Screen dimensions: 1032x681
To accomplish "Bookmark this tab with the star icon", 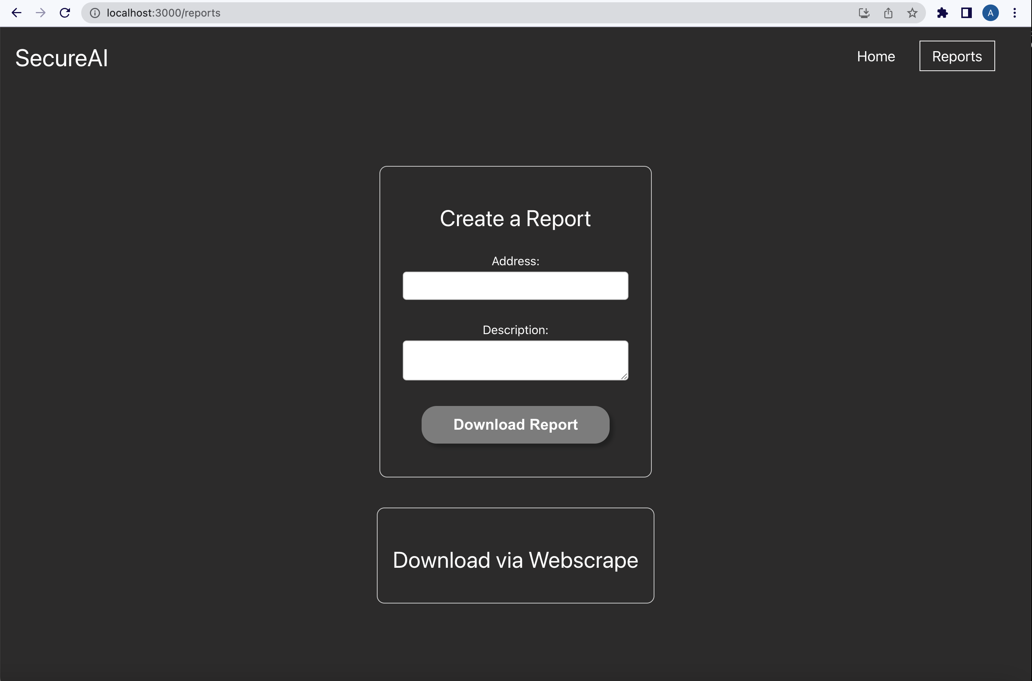I will tap(912, 13).
